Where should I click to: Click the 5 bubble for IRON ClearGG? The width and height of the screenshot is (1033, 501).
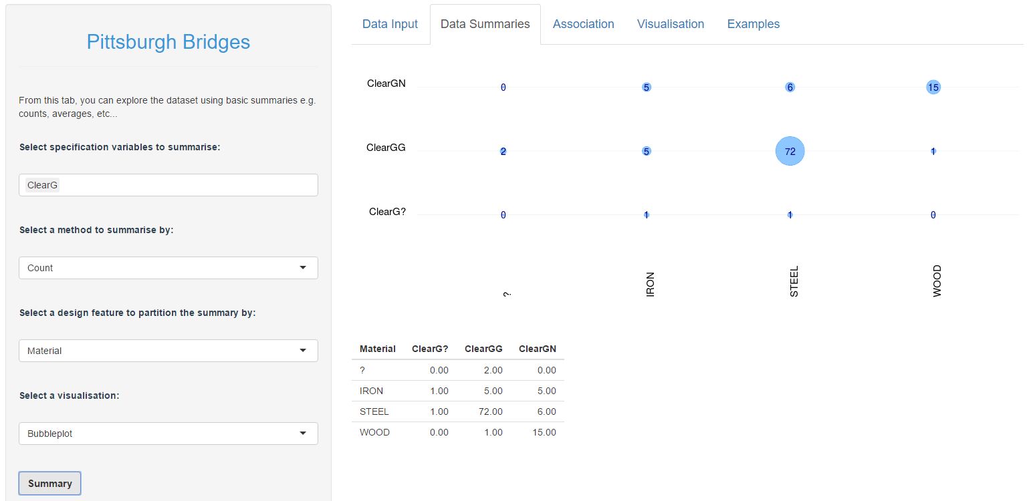646,151
